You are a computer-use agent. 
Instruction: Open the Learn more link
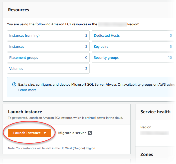point(27,90)
